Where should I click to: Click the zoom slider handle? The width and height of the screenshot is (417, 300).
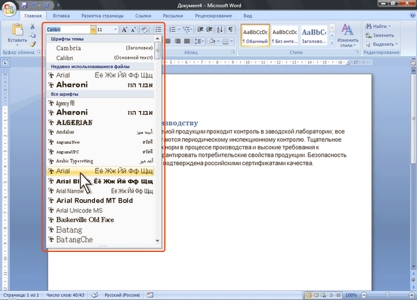point(388,295)
